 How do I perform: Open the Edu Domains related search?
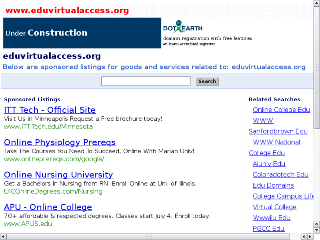[273, 185]
